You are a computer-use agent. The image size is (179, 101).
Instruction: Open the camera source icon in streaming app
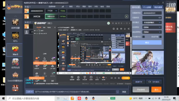(78, 77)
